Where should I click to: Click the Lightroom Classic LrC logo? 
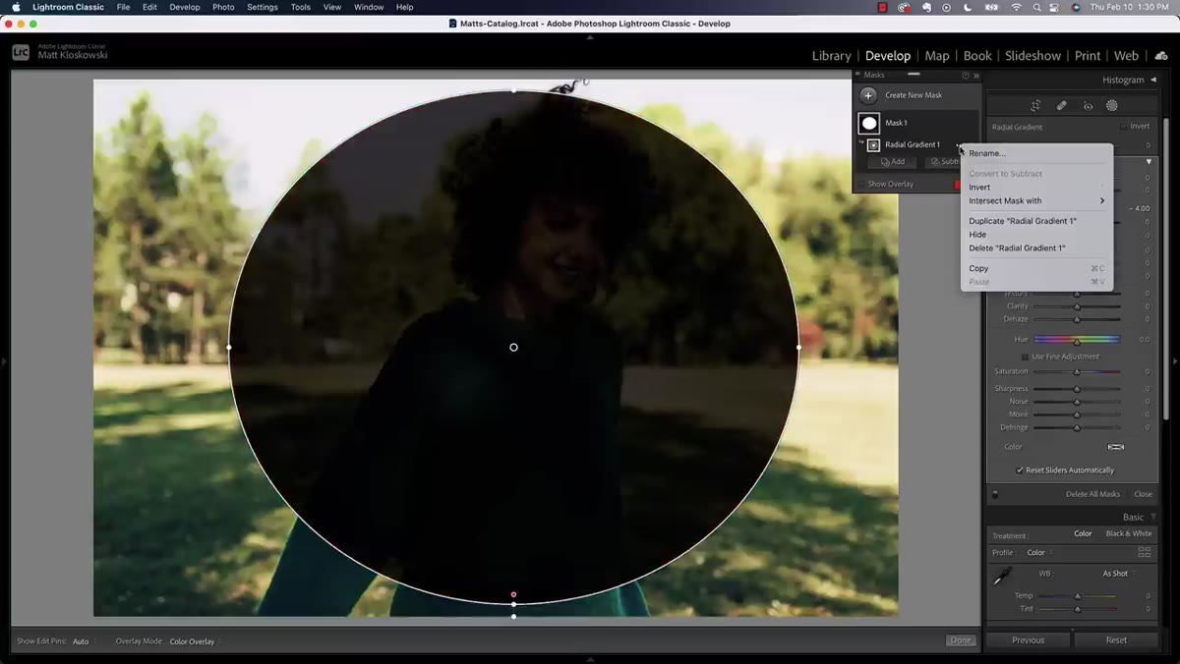point(21,52)
